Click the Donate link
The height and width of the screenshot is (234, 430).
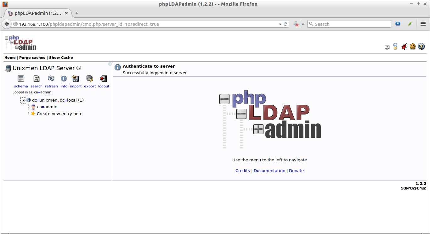pyautogui.click(x=296, y=170)
